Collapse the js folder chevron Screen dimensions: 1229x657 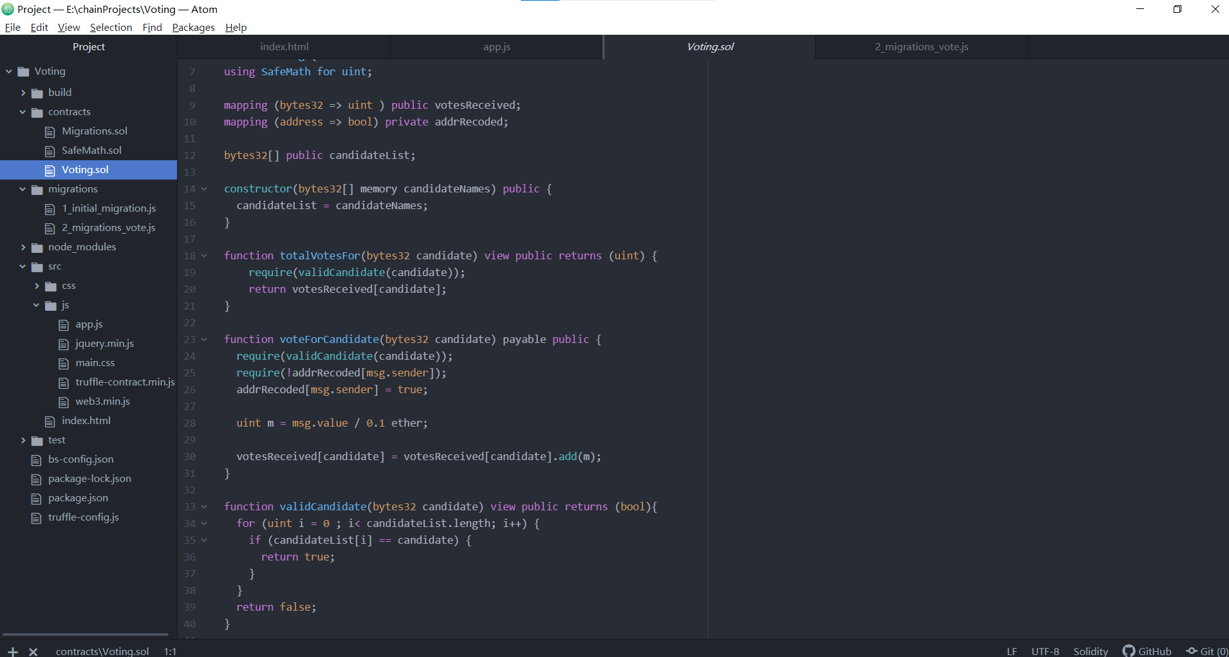pos(37,305)
